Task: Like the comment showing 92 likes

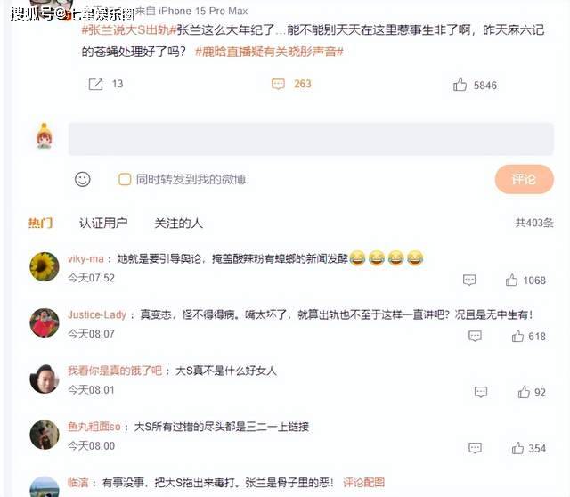Action: 524,392
